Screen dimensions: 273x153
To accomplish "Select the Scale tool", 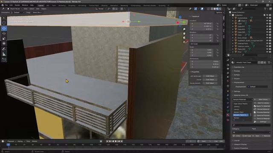I will (4, 39).
